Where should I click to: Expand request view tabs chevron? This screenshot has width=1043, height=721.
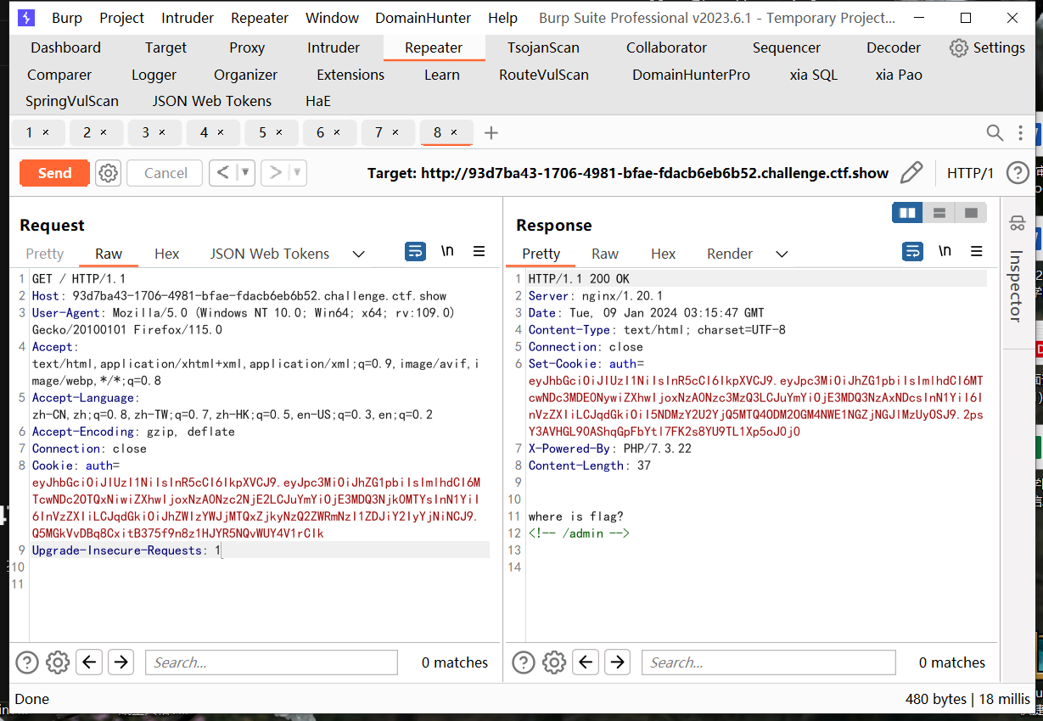tap(358, 254)
